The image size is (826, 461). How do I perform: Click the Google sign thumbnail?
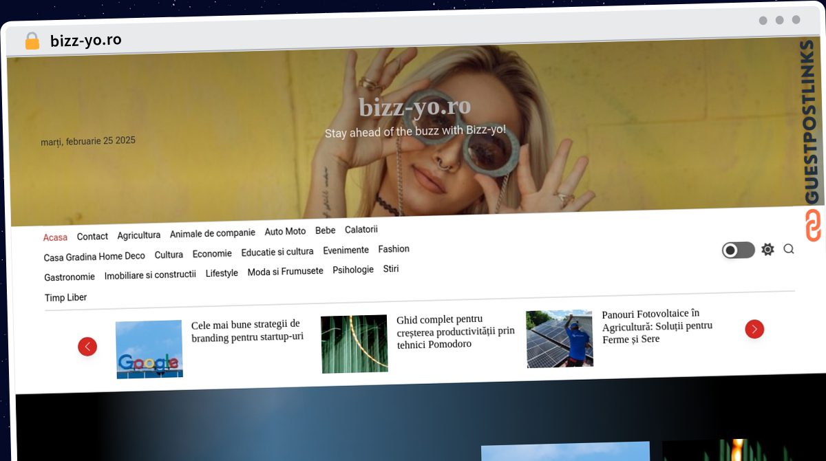(x=149, y=350)
